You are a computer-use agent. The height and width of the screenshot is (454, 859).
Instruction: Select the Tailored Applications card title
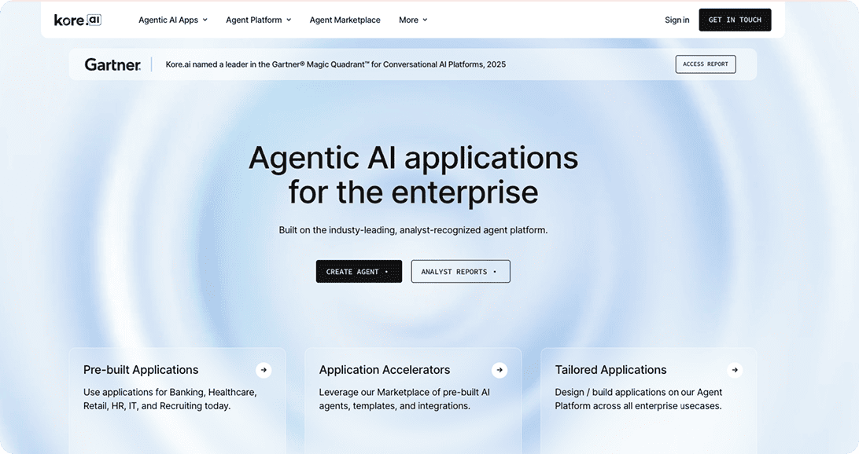point(610,370)
